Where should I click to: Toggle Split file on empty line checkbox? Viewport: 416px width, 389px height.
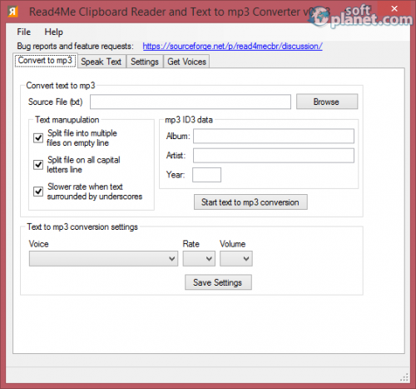click(x=38, y=138)
